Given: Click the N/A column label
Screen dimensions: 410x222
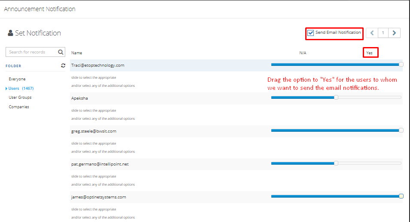Looking at the screenshot, I should [x=303, y=53].
